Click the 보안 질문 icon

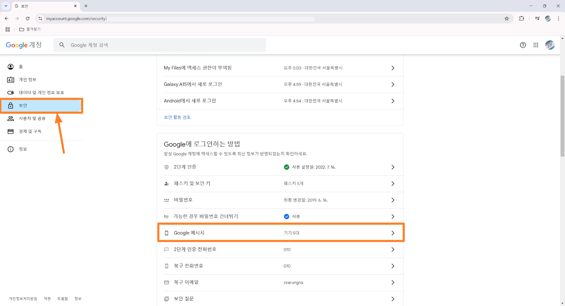click(x=167, y=299)
